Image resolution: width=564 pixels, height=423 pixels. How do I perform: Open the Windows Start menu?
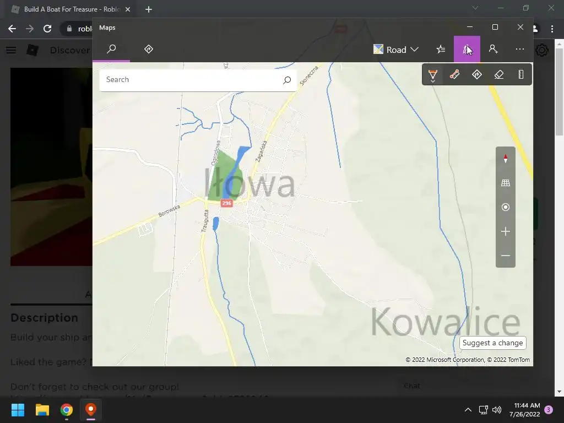18,410
